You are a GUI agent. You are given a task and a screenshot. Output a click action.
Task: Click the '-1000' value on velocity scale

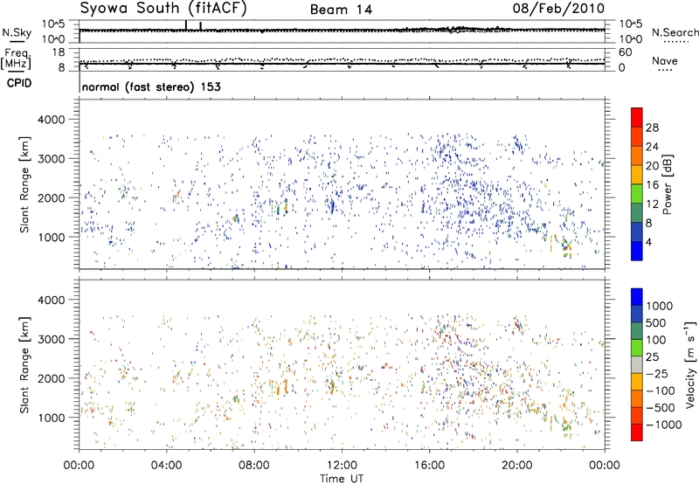(x=664, y=425)
